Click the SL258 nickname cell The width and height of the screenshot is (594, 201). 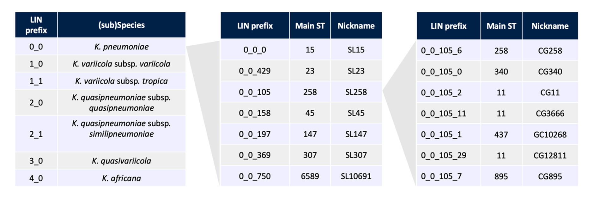pos(356,92)
